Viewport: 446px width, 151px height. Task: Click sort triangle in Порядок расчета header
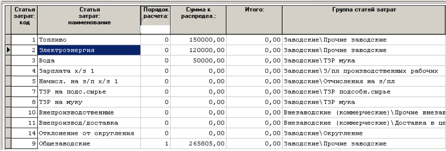click(x=143, y=20)
